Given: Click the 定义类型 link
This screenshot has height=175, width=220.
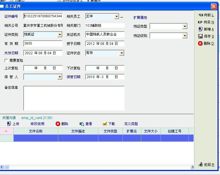Looking at the screenshot, I should click(131, 124).
